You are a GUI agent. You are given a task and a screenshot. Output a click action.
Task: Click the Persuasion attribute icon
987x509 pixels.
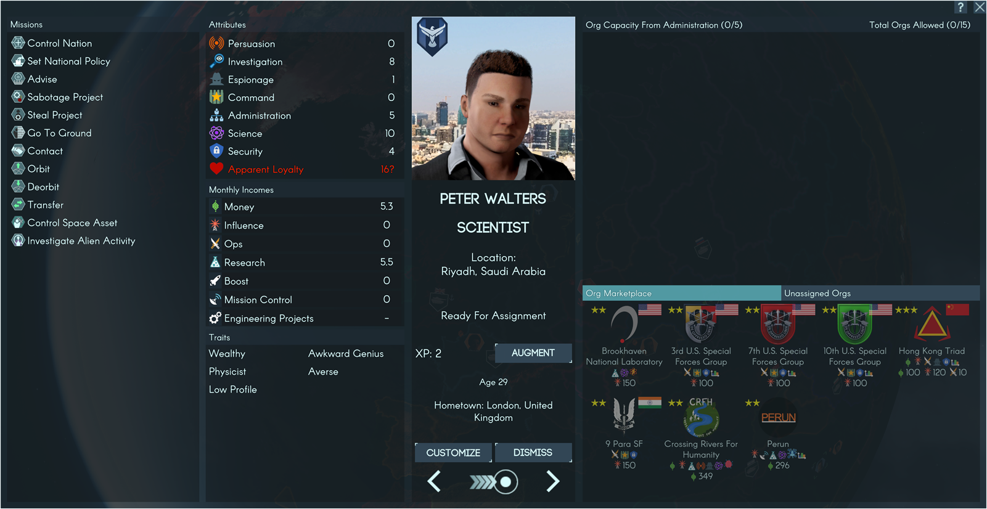pyautogui.click(x=216, y=43)
